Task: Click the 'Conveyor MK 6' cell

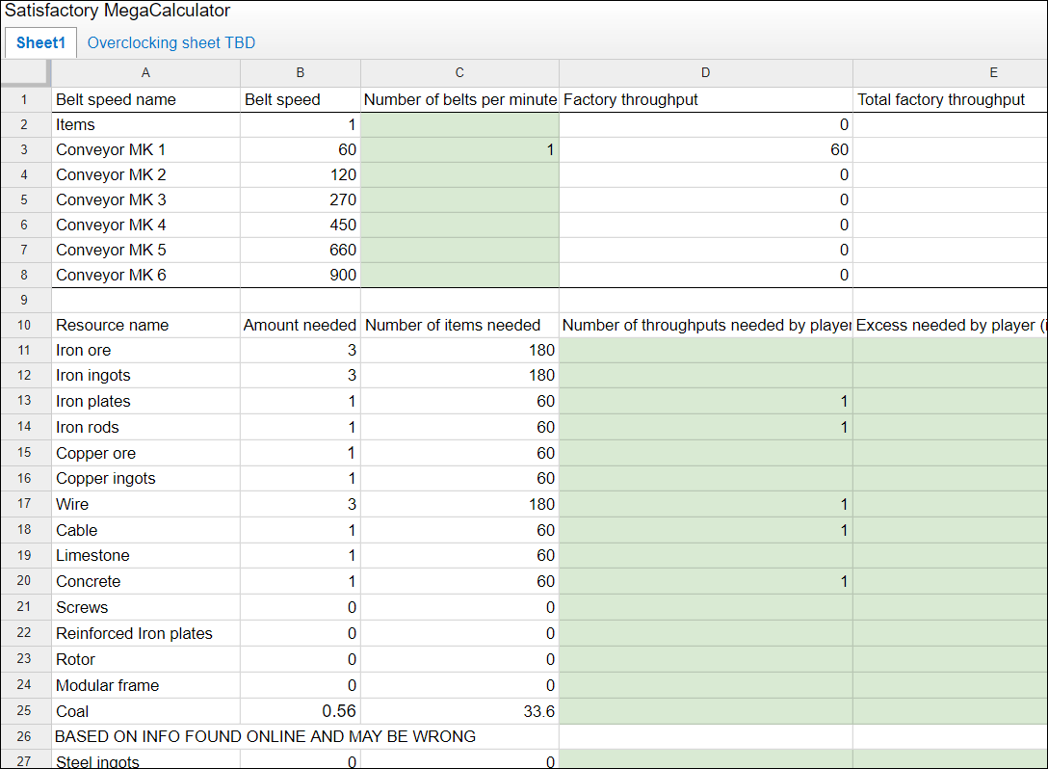Action: 145,276
